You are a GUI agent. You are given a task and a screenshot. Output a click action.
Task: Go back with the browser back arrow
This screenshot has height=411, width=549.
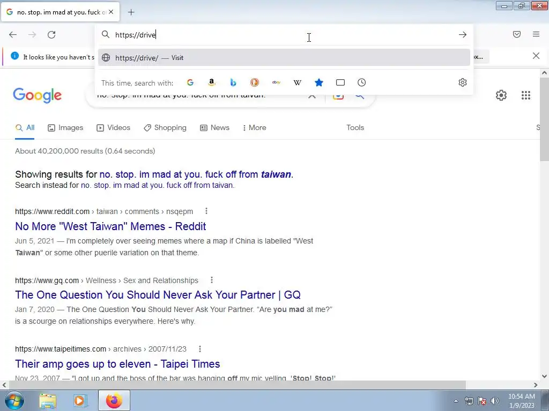pos(13,35)
